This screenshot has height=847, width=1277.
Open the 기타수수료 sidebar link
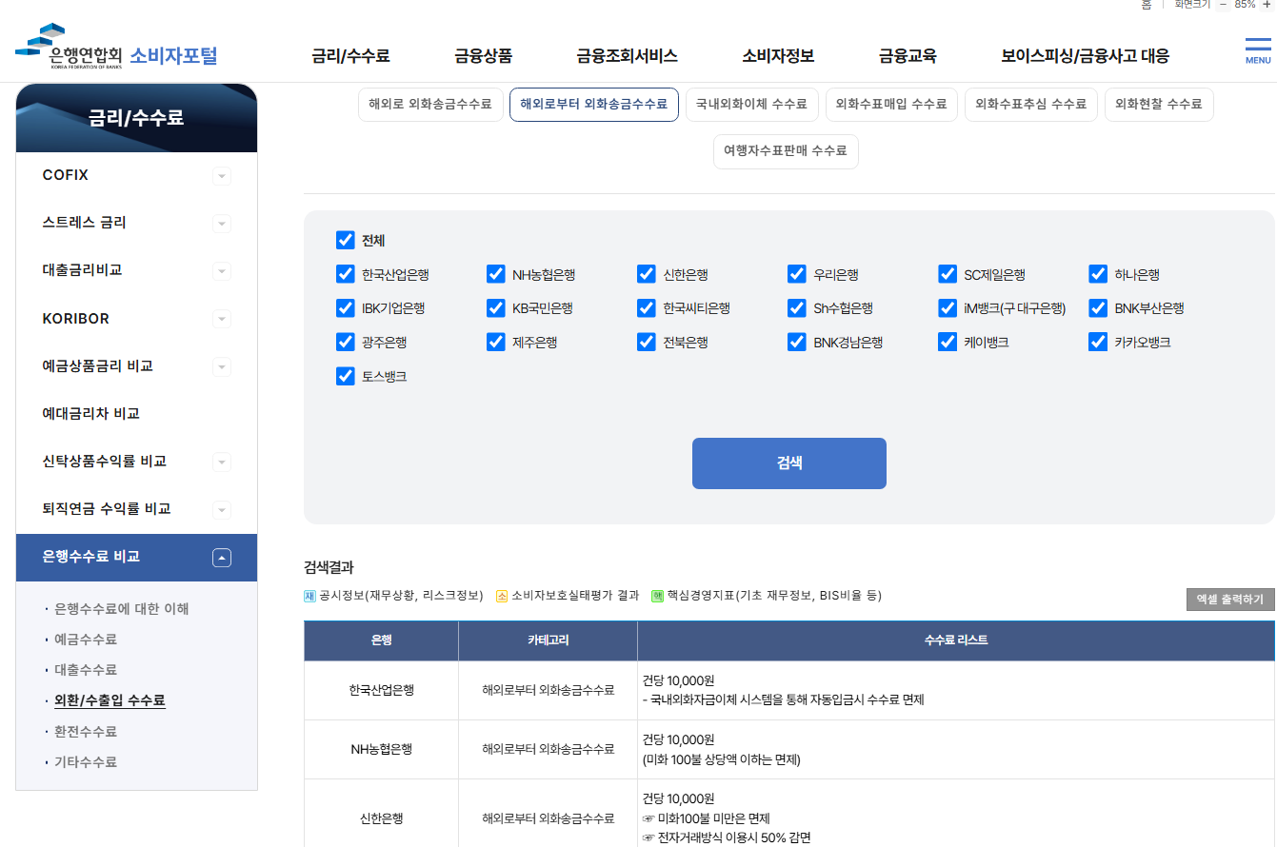tap(86, 762)
